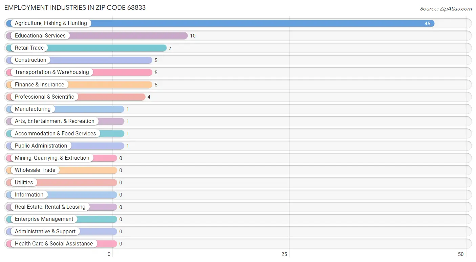This screenshot has width=476, height=262.
Task: Click the chart title Employment Industries
Action: click(x=75, y=7)
